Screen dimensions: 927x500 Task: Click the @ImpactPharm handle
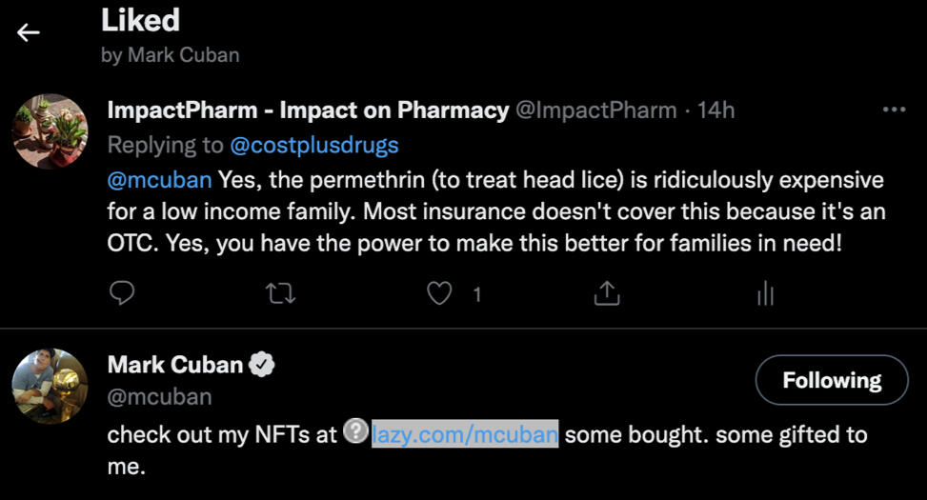(x=595, y=110)
